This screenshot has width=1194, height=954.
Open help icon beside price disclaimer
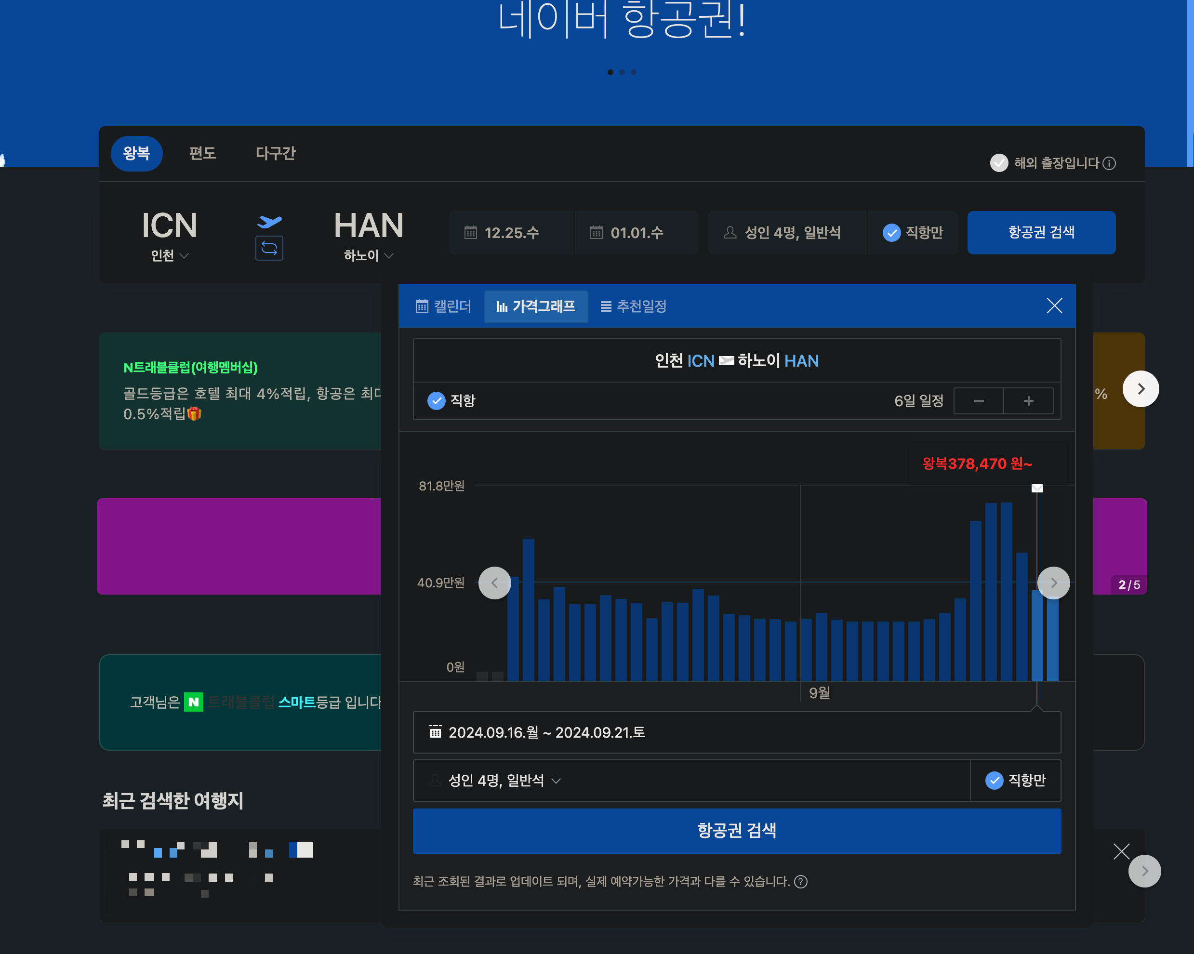click(800, 881)
